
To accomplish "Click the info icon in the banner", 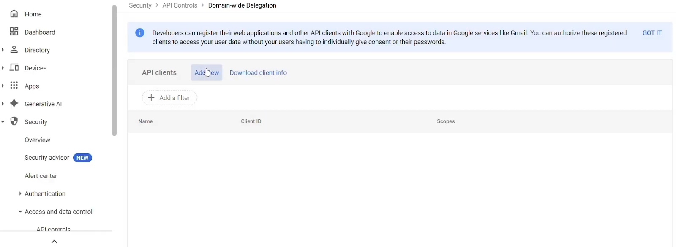I will [139, 32].
